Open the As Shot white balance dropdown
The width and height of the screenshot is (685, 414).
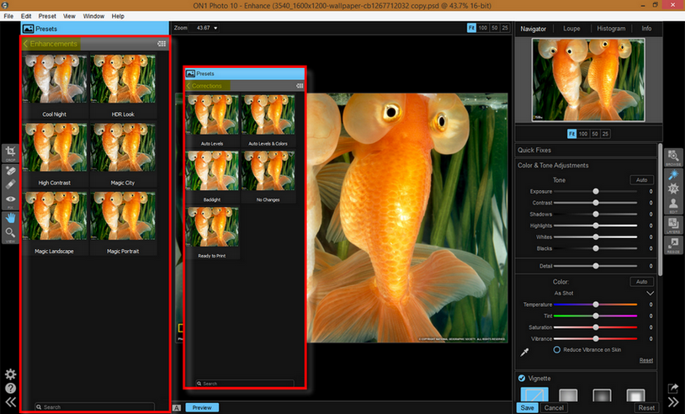[650, 293]
